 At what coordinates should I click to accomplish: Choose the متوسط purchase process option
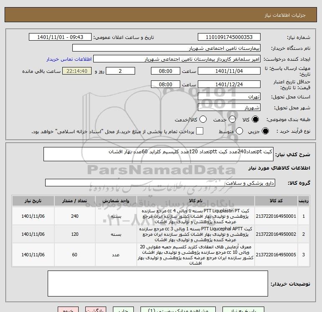(x=239, y=131)
